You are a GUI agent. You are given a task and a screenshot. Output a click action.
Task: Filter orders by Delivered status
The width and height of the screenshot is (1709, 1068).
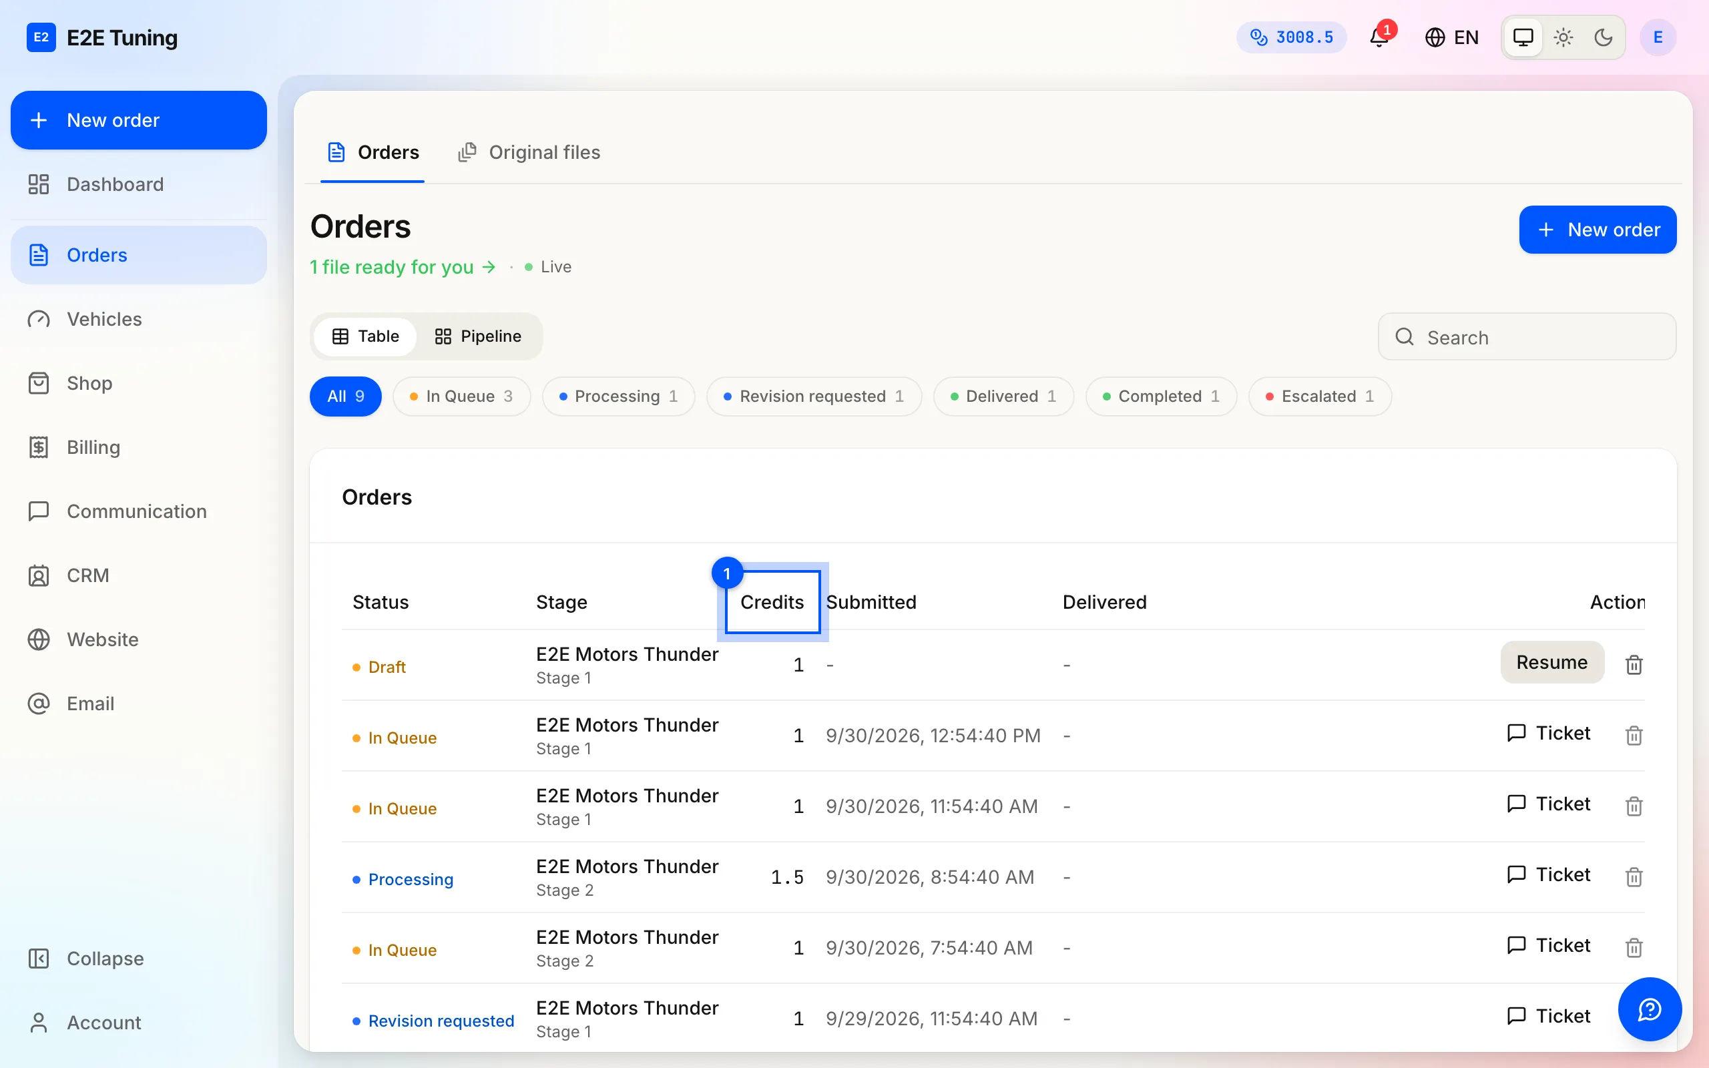point(1003,396)
